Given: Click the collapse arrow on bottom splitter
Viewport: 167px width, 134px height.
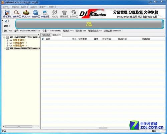Looking at the screenshot, I should click(x=103, y=128).
